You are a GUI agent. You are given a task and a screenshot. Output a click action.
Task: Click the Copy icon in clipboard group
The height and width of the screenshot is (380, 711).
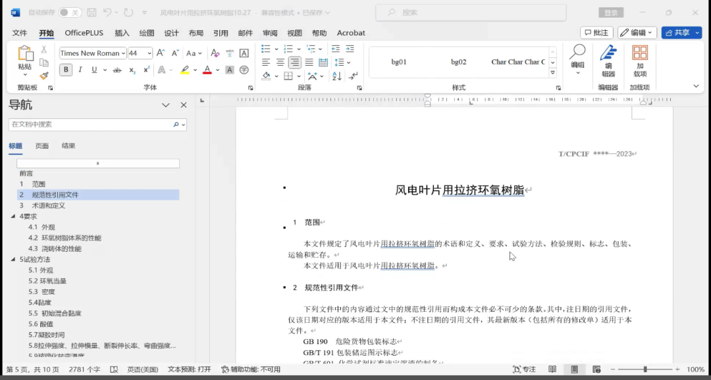click(x=44, y=62)
